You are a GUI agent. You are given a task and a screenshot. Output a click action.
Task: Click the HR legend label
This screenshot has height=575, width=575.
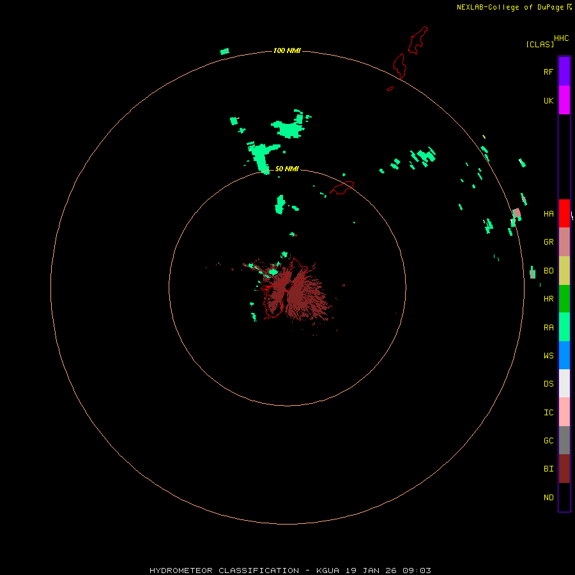pyautogui.click(x=548, y=299)
